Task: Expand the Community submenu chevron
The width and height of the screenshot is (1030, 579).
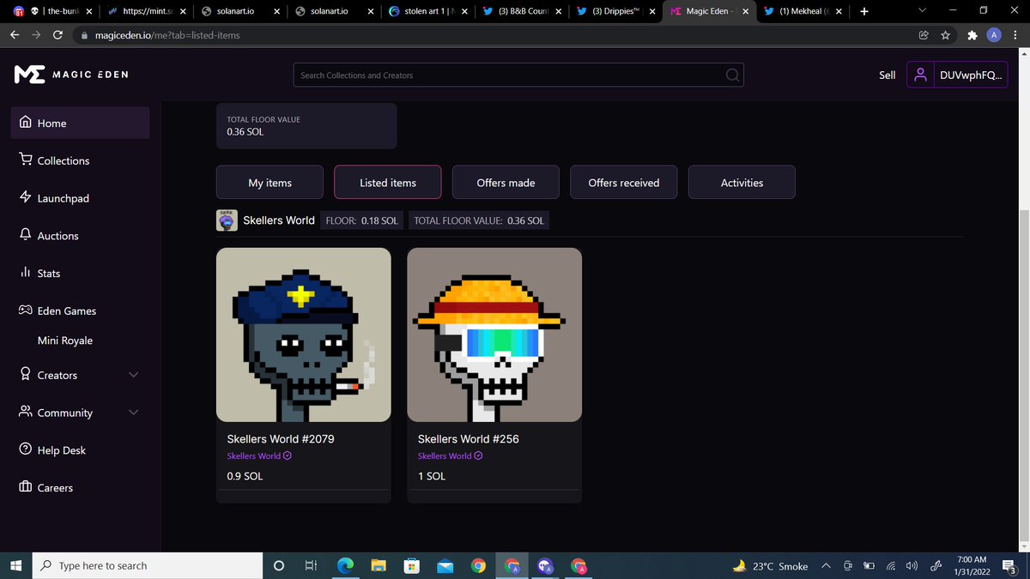Action: pos(133,413)
